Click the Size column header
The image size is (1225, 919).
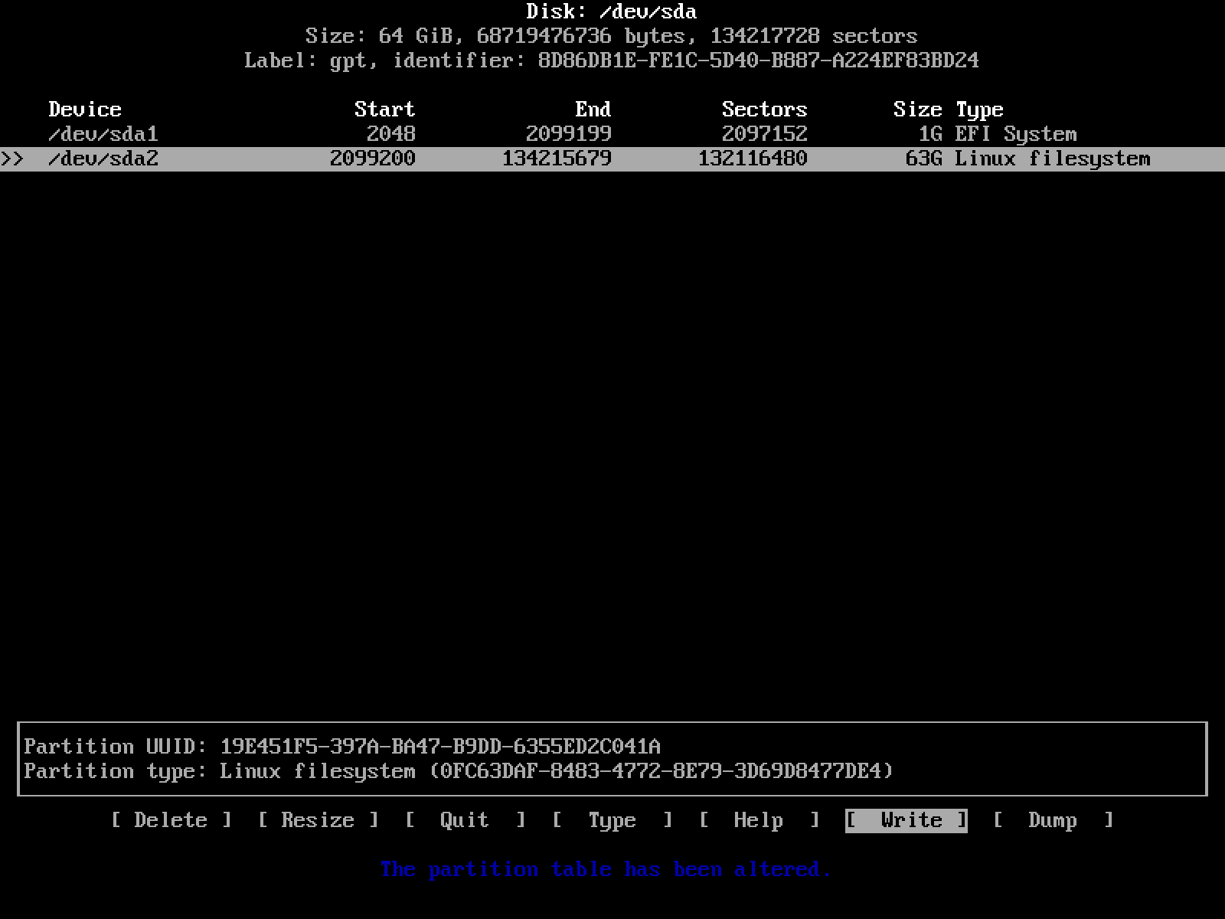[917, 110]
